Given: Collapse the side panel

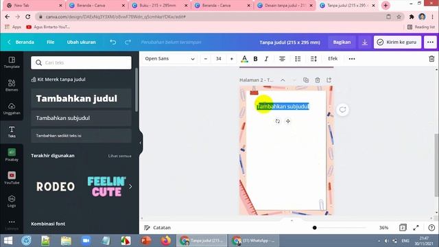Looking at the screenshot, I should click(x=141, y=143).
